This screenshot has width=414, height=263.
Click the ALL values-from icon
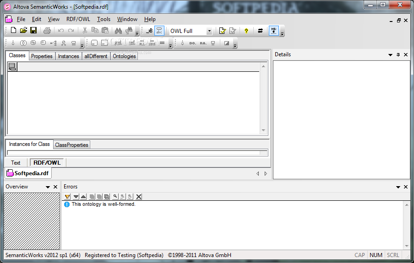click(x=142, y=43)
